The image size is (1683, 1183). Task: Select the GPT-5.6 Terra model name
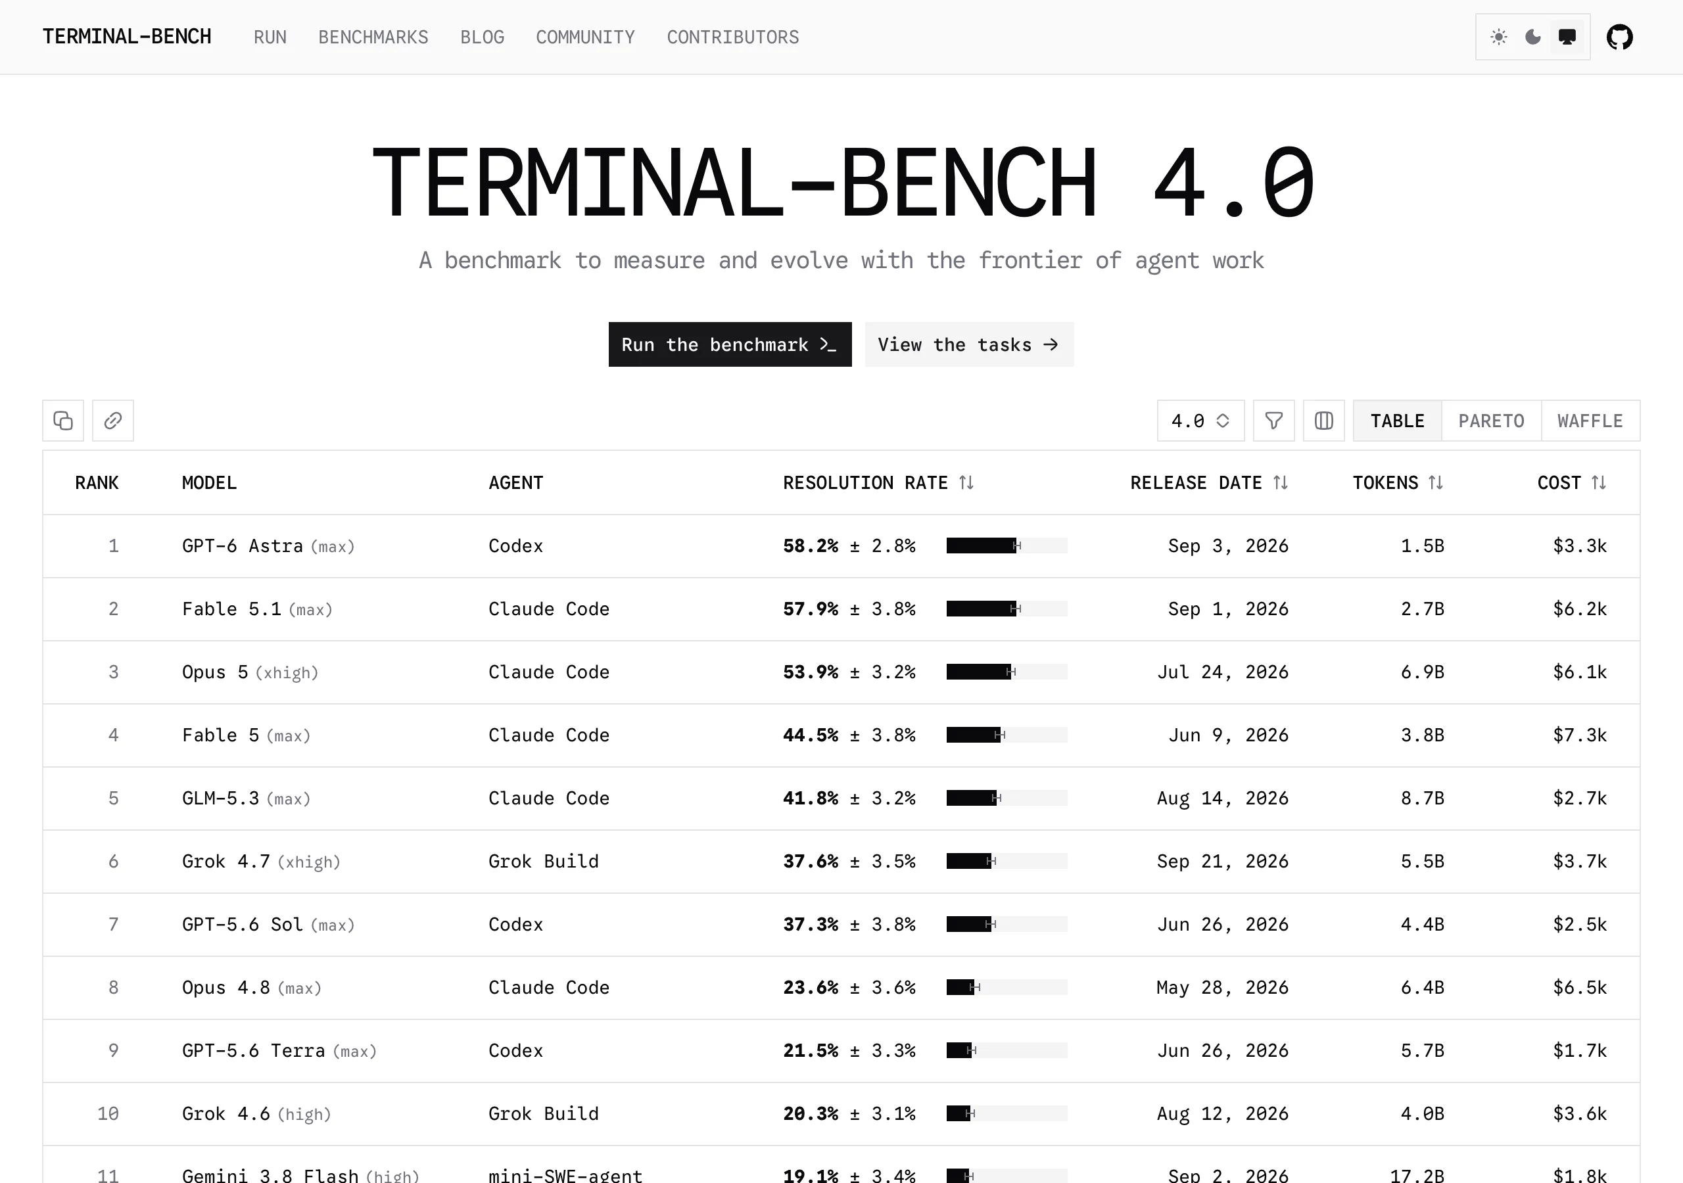point(254,1050)
